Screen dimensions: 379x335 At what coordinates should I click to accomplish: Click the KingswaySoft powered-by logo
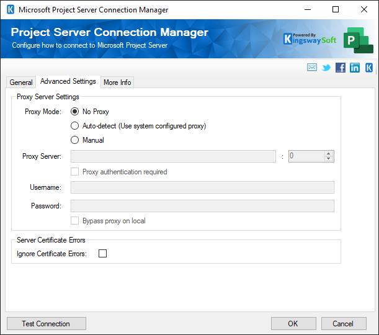point(310,39)
